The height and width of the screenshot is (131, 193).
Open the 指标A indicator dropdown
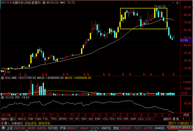[x=5, y=119]
